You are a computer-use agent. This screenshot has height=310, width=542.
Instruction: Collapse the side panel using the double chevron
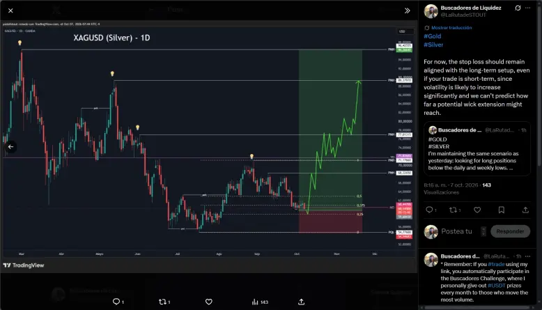[x=407, y=10]
